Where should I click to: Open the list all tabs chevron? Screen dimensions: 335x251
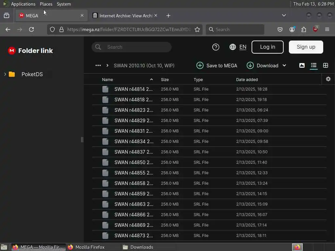[x=284, y=15]
